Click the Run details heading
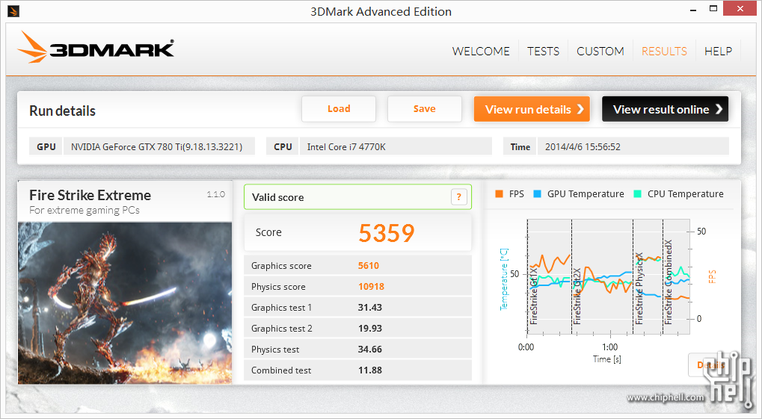This screenshot has height=419, width=762. pyautogui.click(x=62, y=111)
